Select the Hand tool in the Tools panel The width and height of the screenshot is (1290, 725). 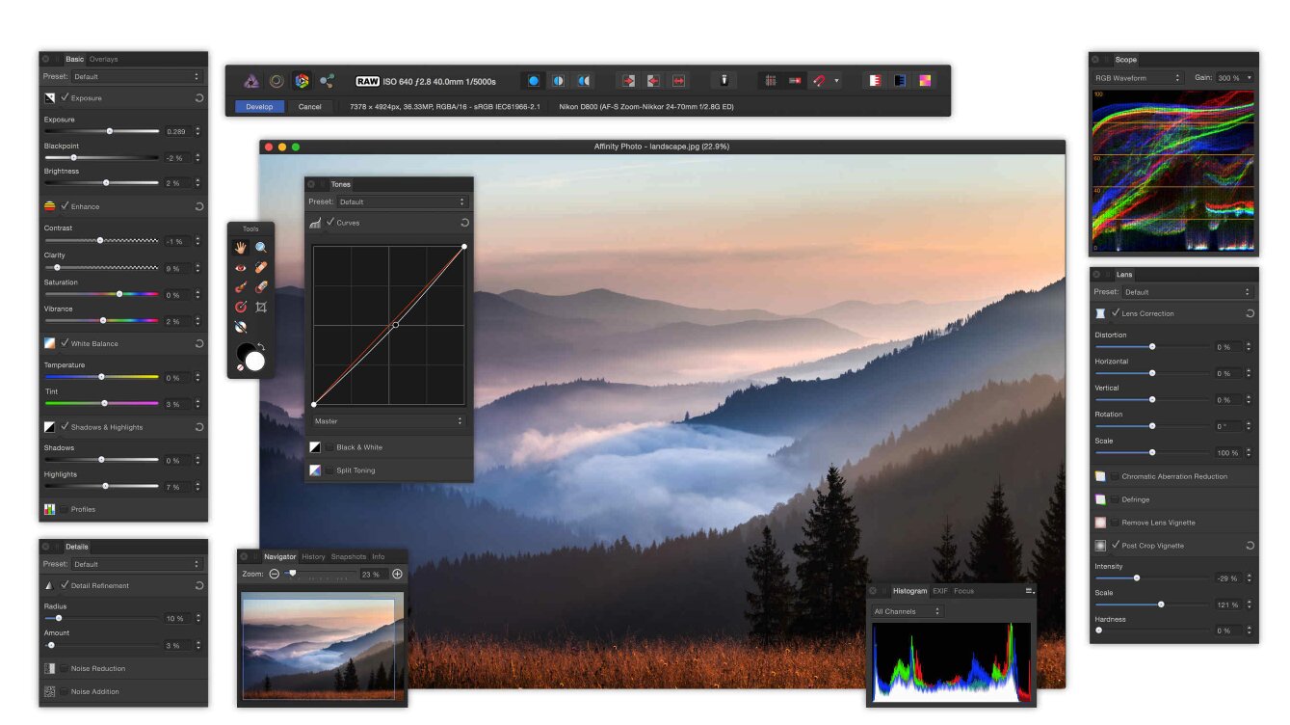tap(241, 248)
